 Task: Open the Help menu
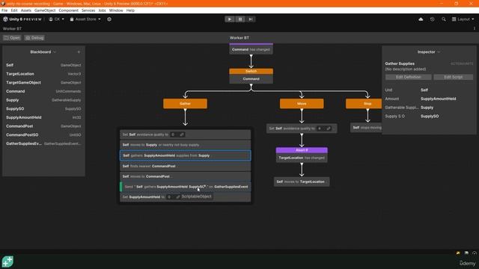tap(130, 10)
